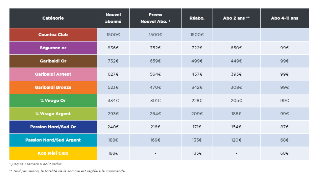Image resolution: width=316 pixels, height=178 pixels.
Task: Click the orange Garibaldi Bronze category
Action: 53,87
